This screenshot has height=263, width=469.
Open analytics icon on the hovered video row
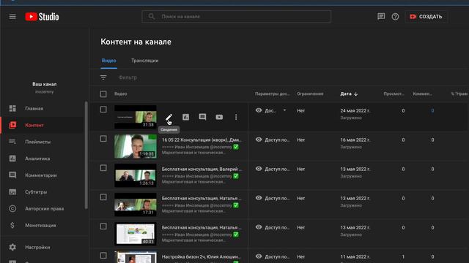pos(185,117)
